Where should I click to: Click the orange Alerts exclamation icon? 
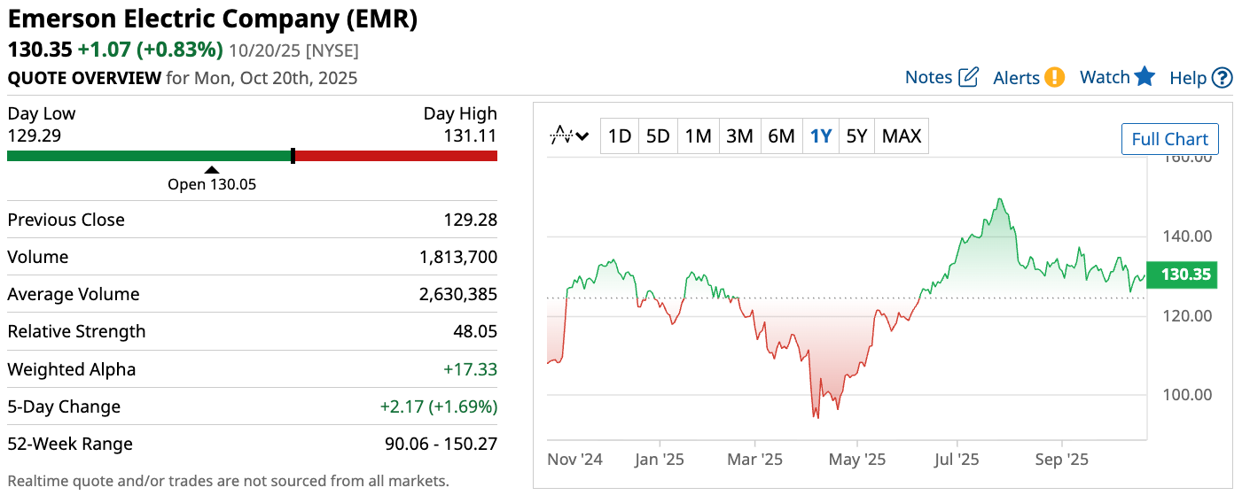[1054, 77]
